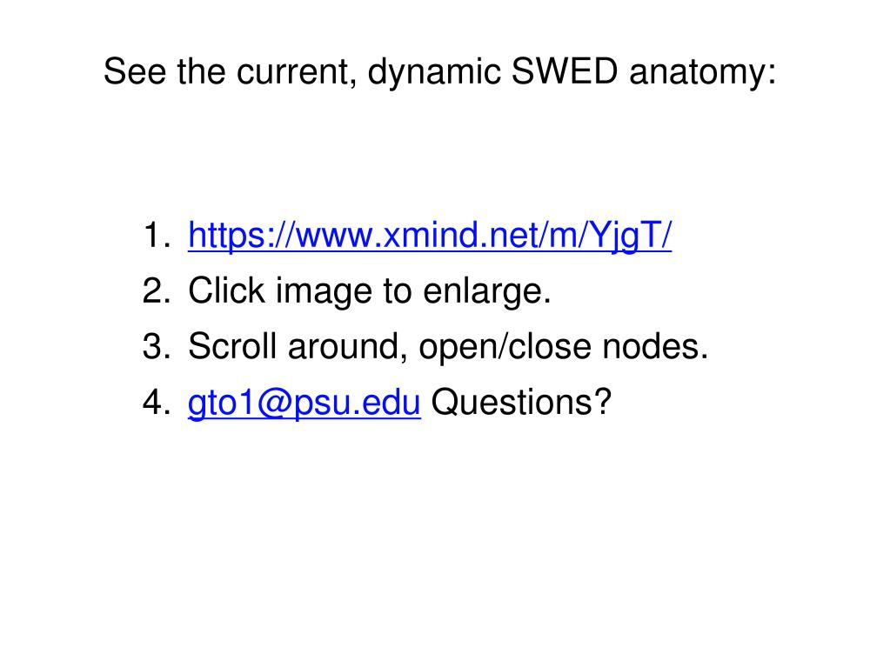Click 'open/close' in item three
The image size is (890, 667).
click(x=505, y=348)
